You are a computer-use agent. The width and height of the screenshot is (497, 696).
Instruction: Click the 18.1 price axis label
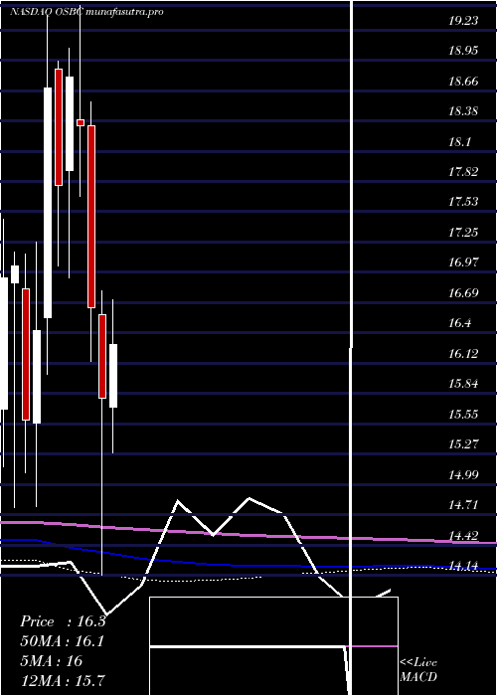[x=460, y=141]
